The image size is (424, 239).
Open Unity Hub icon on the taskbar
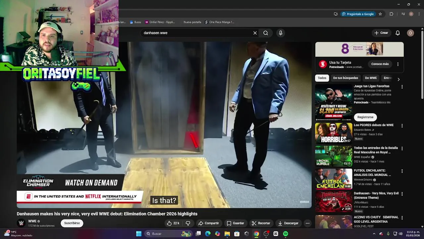246,234
